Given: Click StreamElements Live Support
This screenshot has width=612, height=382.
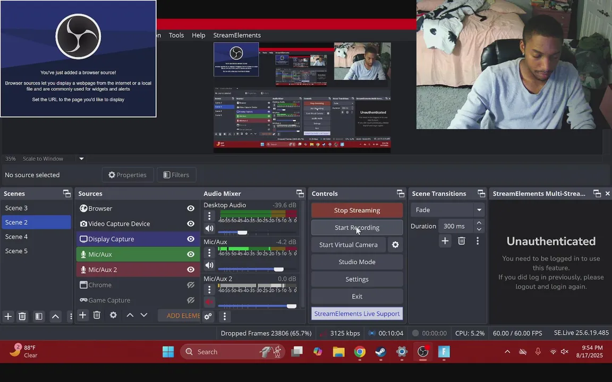Looking at the screenshot, I should coord(357,314).
